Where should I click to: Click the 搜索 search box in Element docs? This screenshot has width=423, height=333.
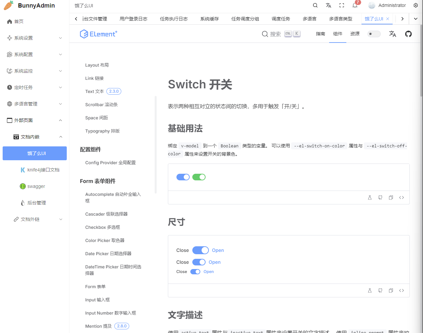click(281, 34)
